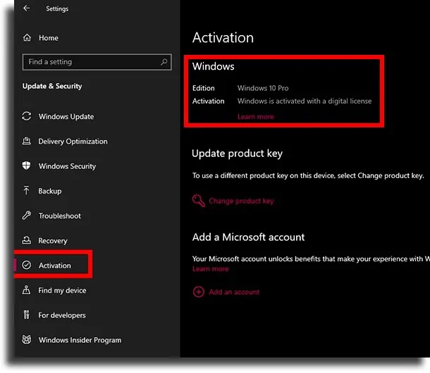Click the Settings window title text
Image resolution: width=430 pixels, height=373 pixels.
point(57,8)
